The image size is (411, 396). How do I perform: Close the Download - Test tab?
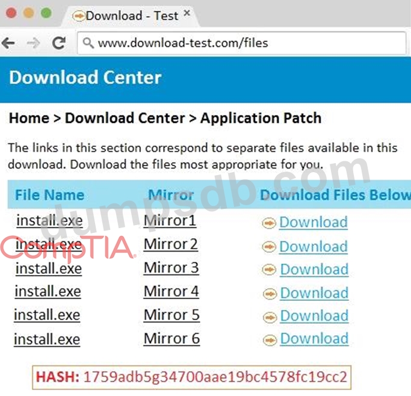188,13
